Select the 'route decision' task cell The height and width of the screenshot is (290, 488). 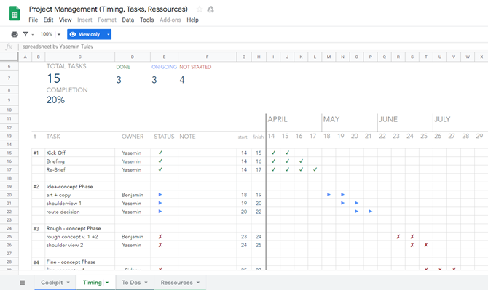[x=80, y=212]
